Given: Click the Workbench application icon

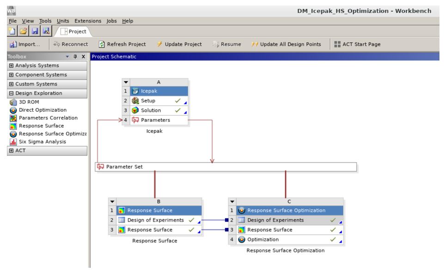Looking at the screenshot, I should click(12, 11).
